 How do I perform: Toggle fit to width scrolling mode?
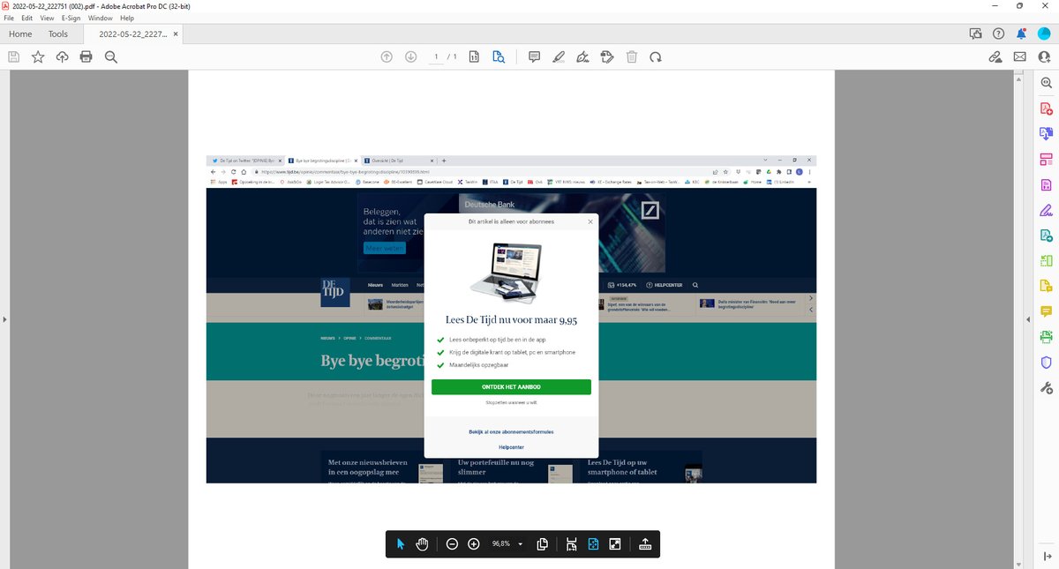tap(571, 544)
